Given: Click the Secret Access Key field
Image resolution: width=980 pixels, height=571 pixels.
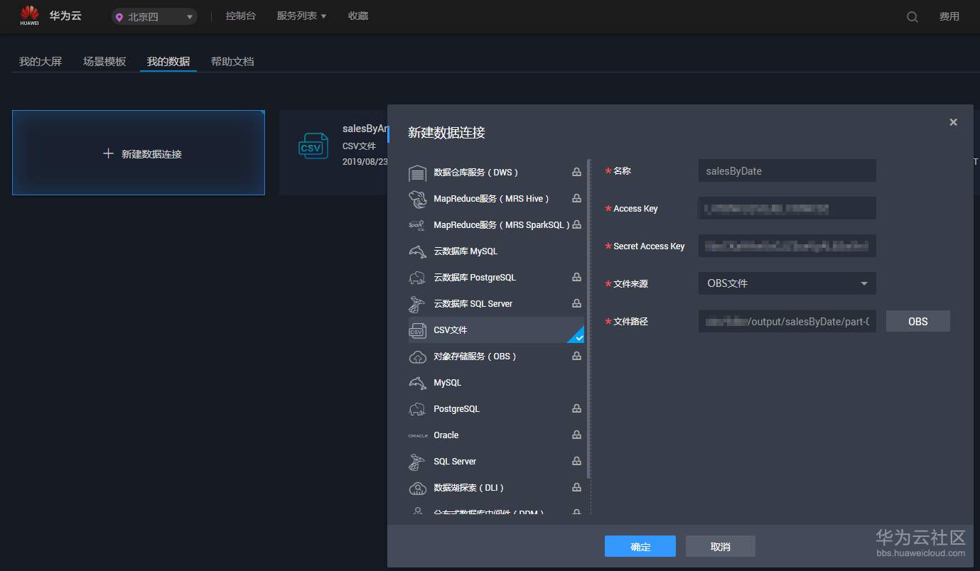Looking at the screenshot, I should point(787,246).
